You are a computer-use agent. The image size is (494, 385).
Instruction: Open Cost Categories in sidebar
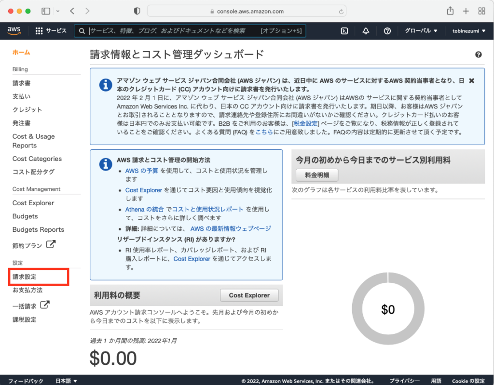[37, 159]
